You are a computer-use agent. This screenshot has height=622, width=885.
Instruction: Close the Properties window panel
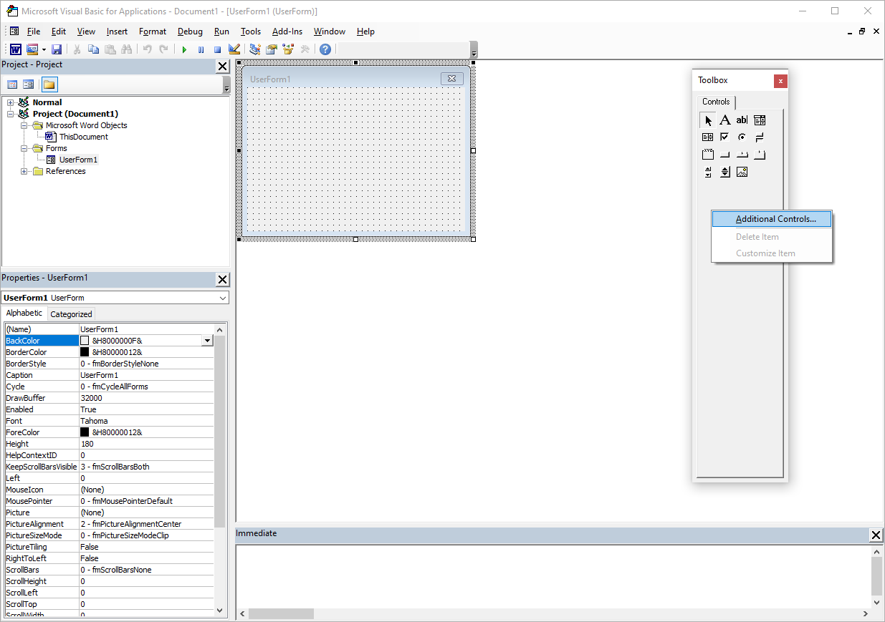[222, 280]
